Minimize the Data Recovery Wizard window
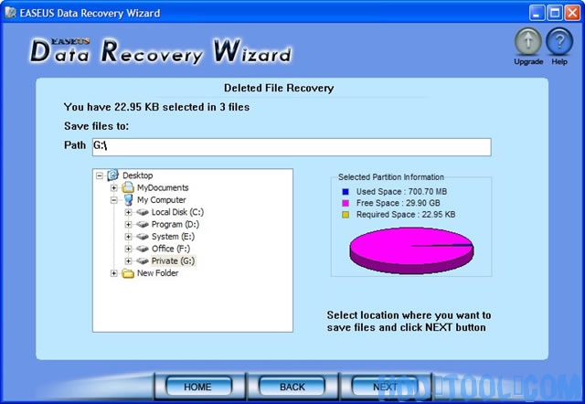This screenshot has width=585, height=404. pyautogui.click(x=537, y=13)
